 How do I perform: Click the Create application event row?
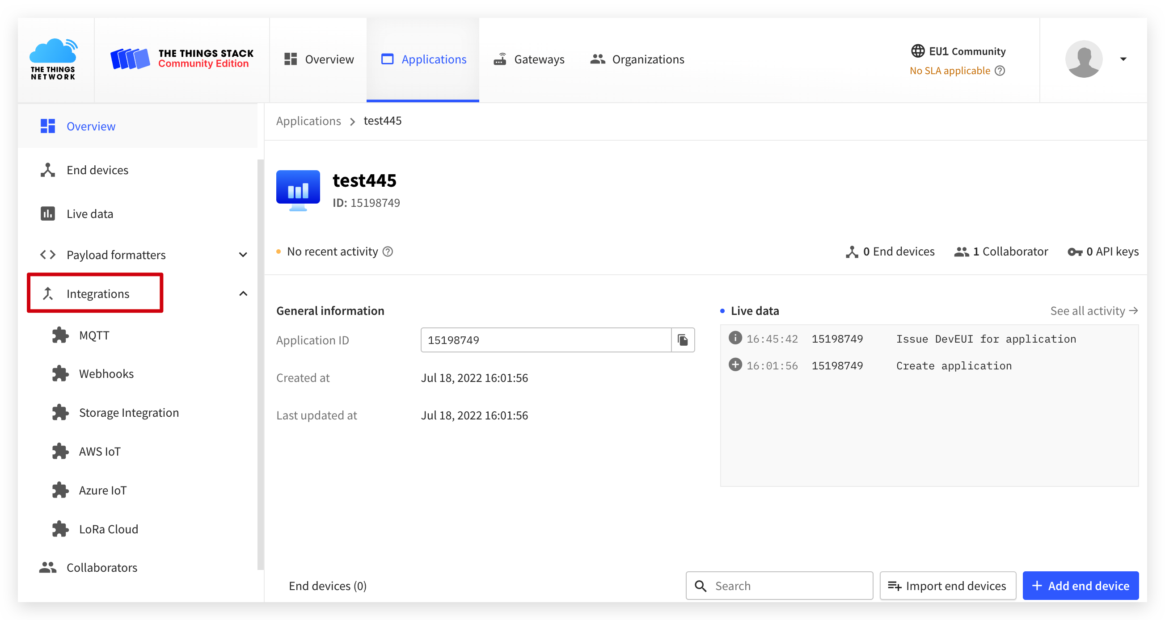pos(929,365)
